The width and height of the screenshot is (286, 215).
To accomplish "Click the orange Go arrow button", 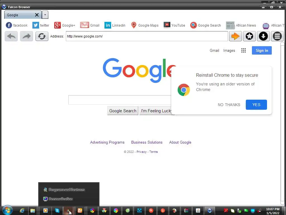I will click(x=235, y=36).
